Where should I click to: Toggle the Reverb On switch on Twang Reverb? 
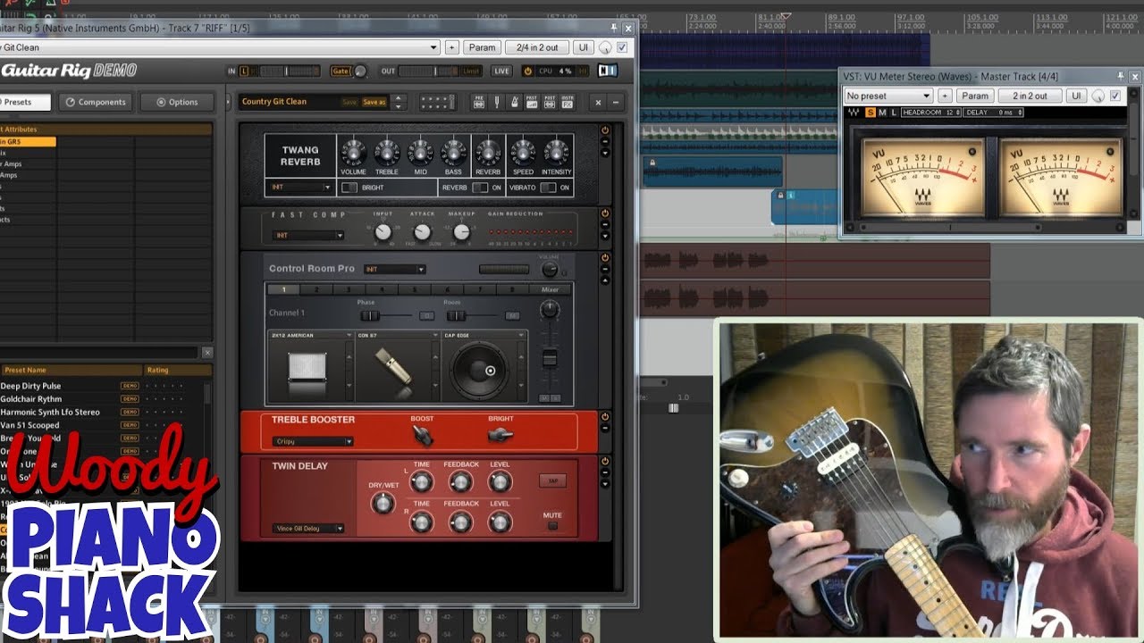tap(480, 188)
